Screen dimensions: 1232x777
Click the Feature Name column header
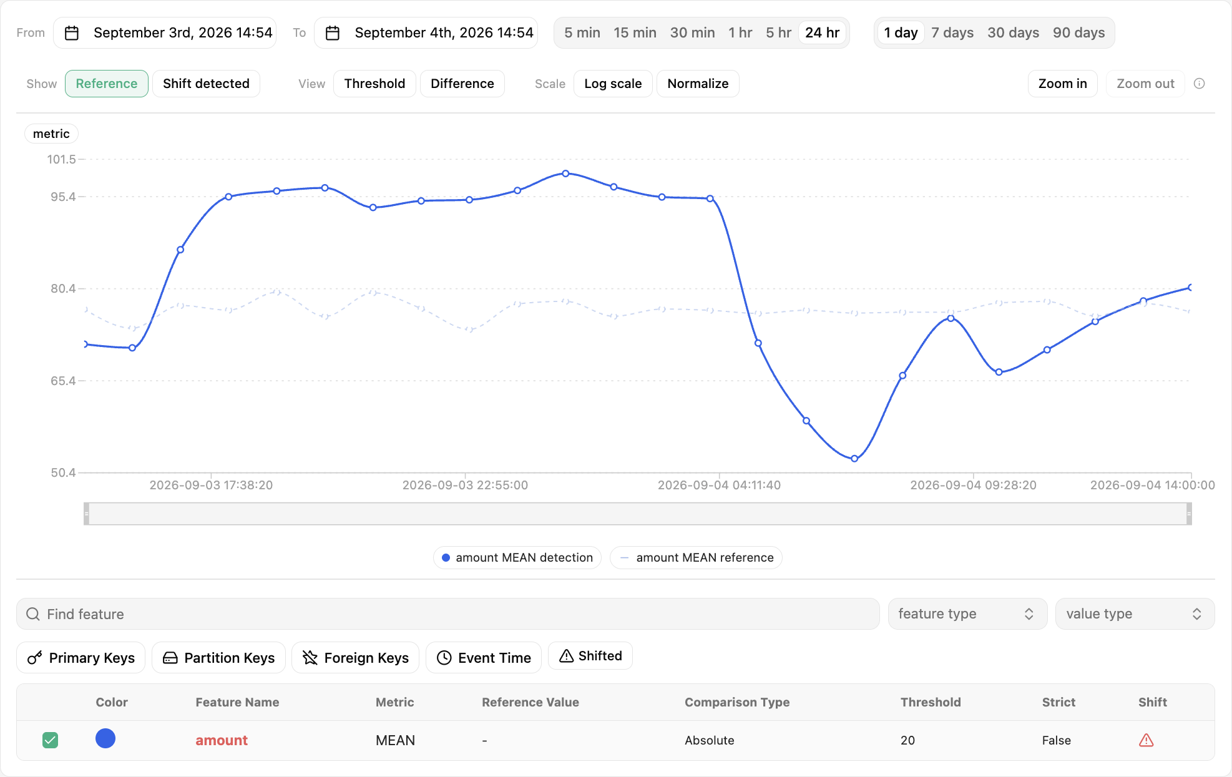point(237,702)
